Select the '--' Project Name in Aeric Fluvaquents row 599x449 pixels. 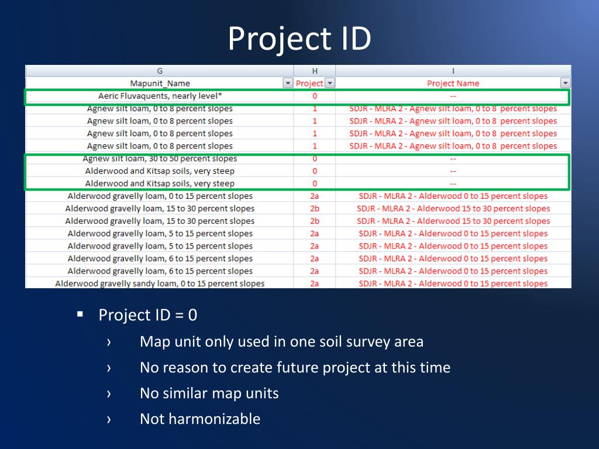[453, 96]
